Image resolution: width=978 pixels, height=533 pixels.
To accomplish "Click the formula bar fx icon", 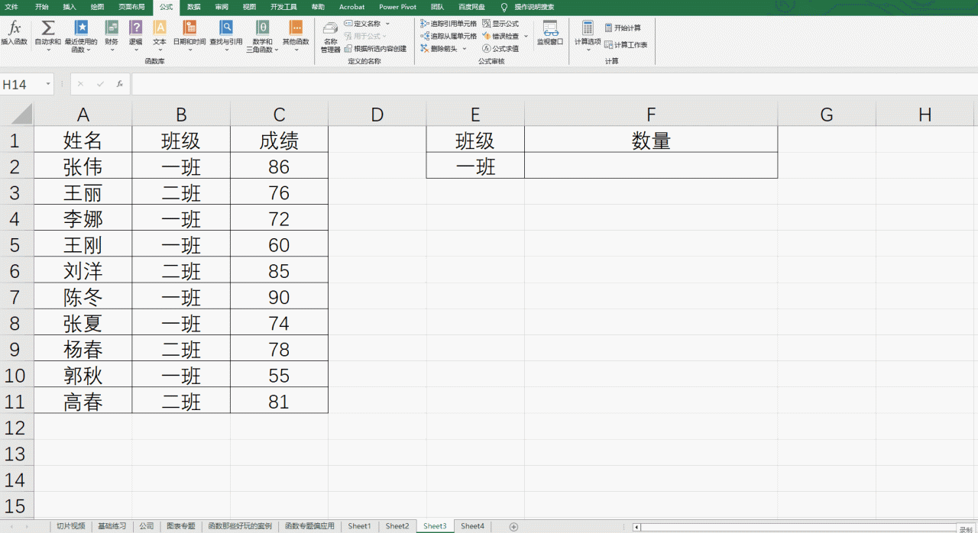I will [120, 84].
